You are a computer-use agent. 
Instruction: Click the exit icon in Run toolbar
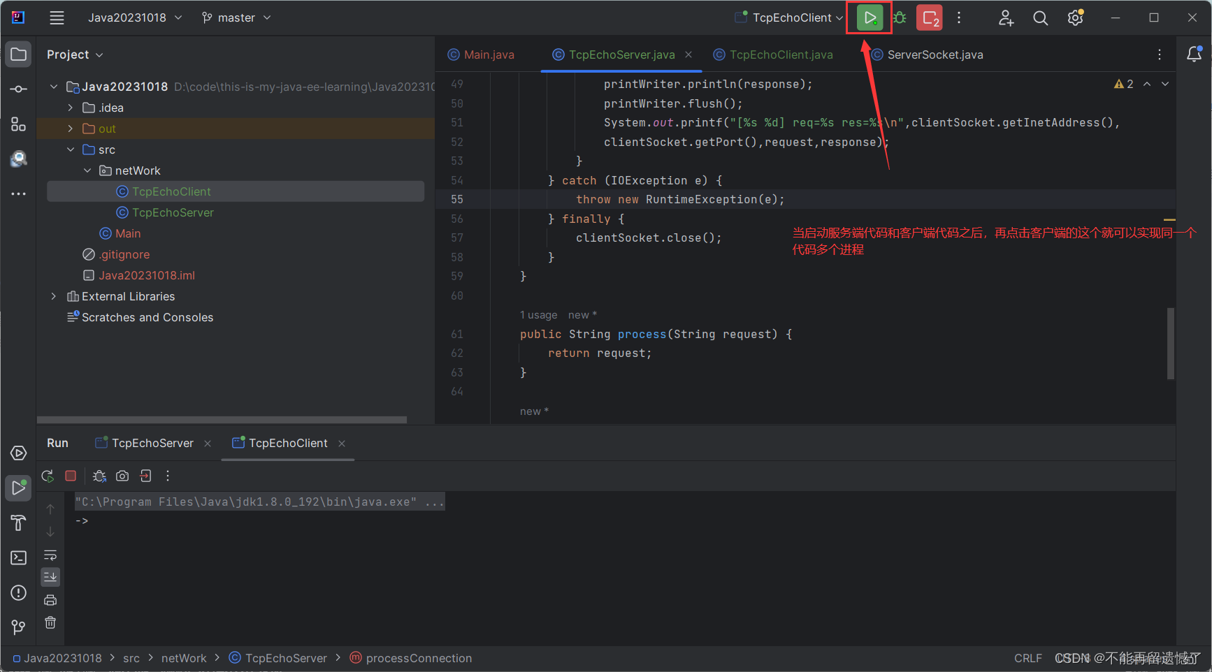(145, 476)
